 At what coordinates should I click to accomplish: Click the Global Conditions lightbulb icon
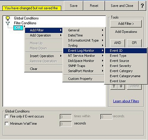pyautogui.click(x=8, y=18)
